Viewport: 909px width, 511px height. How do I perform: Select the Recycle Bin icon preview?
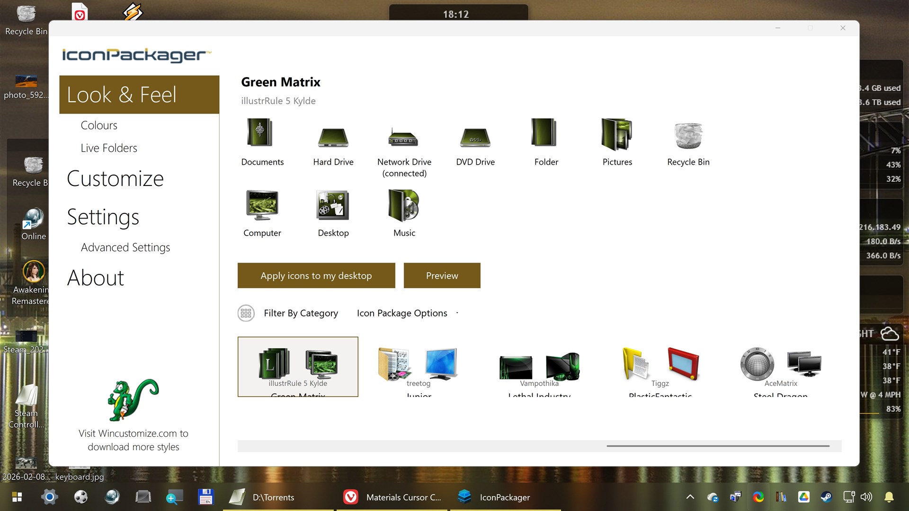688,135
